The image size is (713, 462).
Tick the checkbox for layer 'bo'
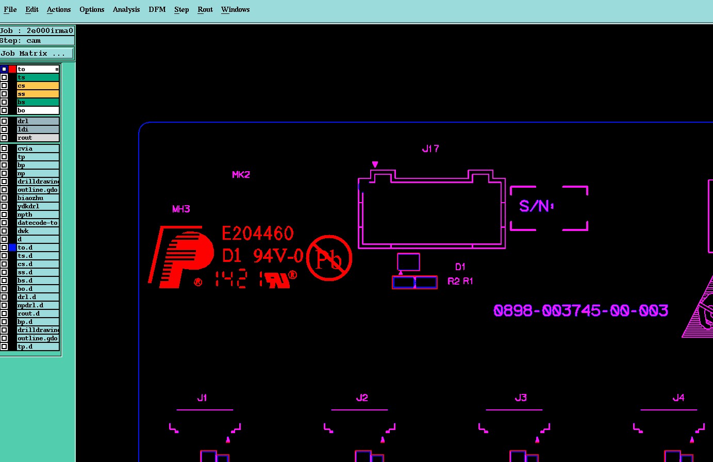4,110
